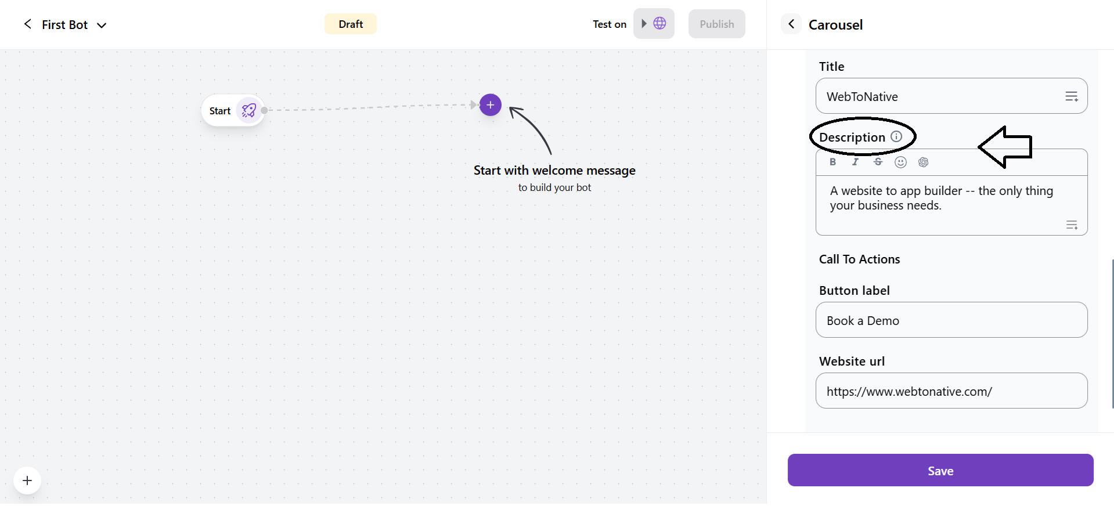Navigate back from First Bot
The image size is (1114, 513).
coord(27,24)
